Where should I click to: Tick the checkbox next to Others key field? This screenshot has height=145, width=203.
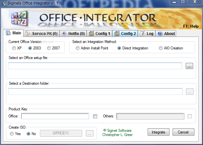click(x=190, y=116)
